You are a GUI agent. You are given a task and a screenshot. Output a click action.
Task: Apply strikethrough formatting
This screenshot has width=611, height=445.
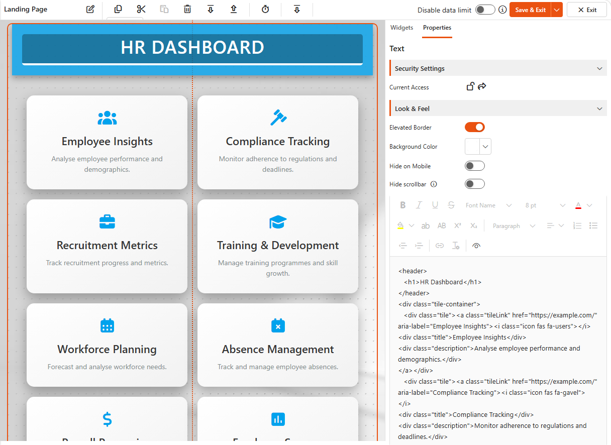(x=451, y=205)
